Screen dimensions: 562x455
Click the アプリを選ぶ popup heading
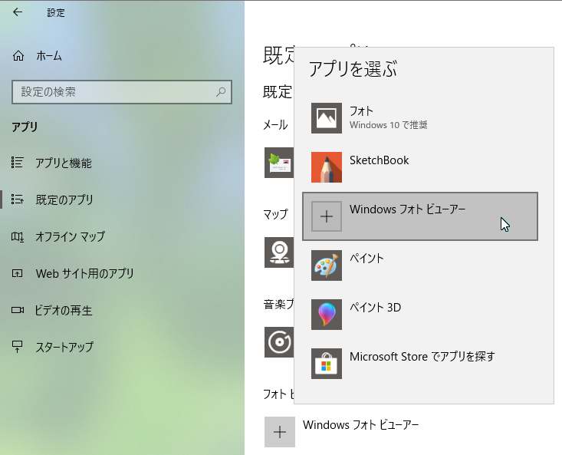[353, 68]
